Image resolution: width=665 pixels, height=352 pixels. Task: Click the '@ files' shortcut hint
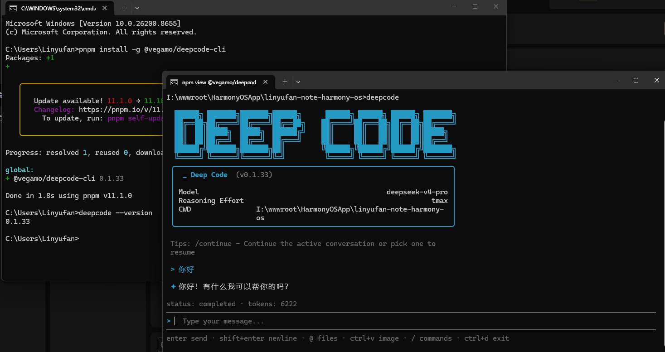coord(323,338)
